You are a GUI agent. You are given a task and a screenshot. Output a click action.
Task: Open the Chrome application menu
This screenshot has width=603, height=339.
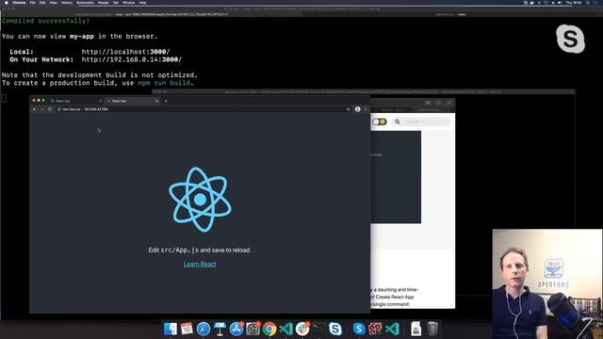[19, 2]
